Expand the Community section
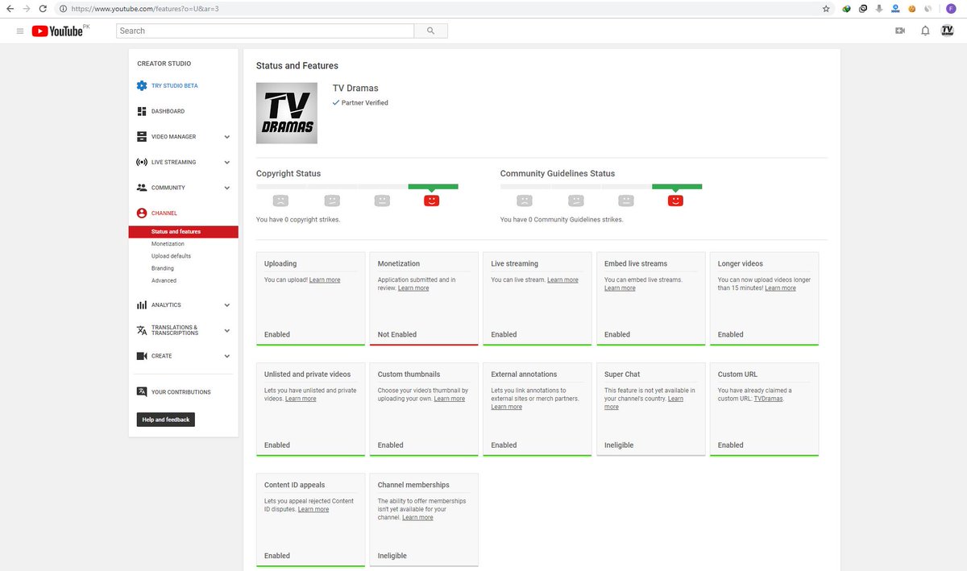This screenshot has height=571, width=967. click(227, 188)
